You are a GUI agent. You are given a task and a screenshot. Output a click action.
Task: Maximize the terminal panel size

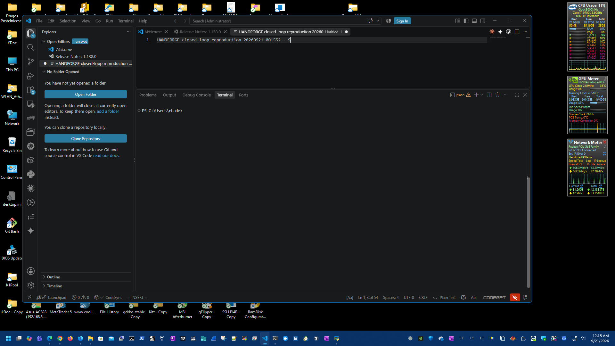517,95
